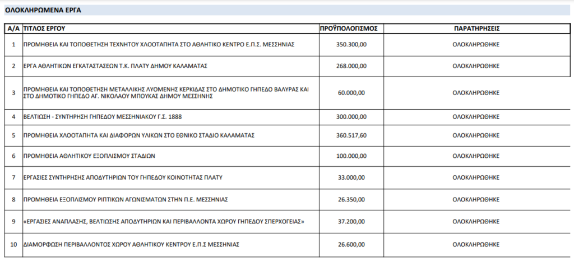
Task: Select budget value 37.200,00
Action: [351, 222]
